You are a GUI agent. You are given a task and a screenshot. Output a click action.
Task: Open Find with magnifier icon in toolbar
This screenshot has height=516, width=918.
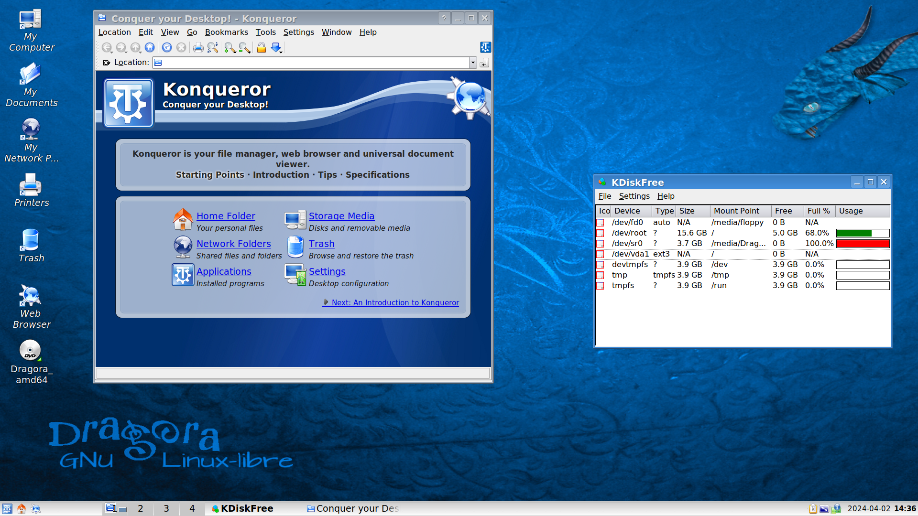tap(213, 47)
